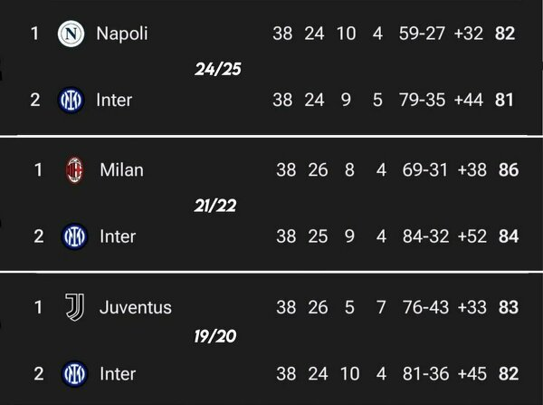The width and height of the screenshot is (543, 405).
Task: Select the Inter name in the 19/20 standings
Action: pyautogui.click(x=118, y=373)
